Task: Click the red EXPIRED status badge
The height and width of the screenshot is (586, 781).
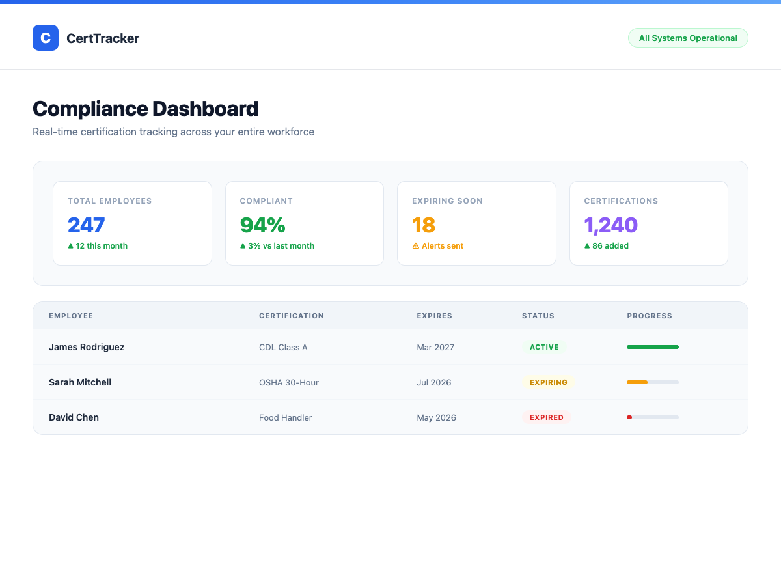Action: tap(547, 417)
